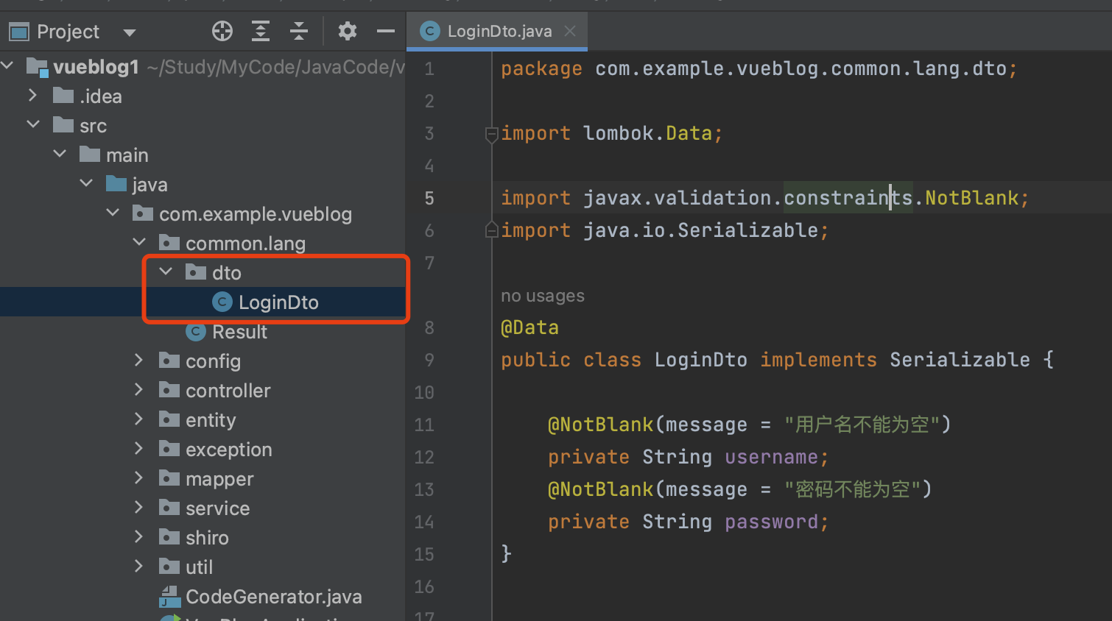Click the Expand All toolbar icon

point(261,31)
